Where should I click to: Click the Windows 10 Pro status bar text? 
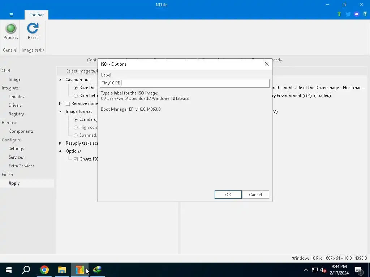pos(329,258)
